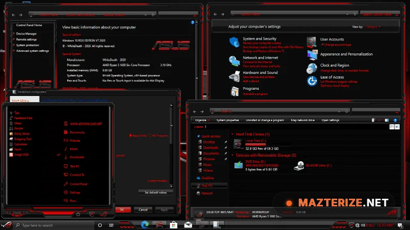The image size is (410, 230).
Task: Open System protection link
Action: [x=28, y=45]
